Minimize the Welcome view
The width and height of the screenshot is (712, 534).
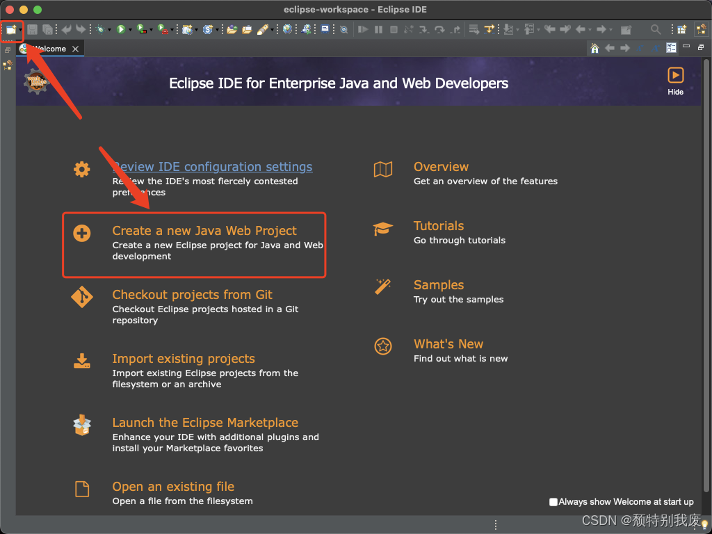(686, 47)
